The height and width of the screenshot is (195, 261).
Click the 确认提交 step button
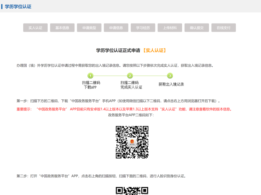tap(197, 28)
